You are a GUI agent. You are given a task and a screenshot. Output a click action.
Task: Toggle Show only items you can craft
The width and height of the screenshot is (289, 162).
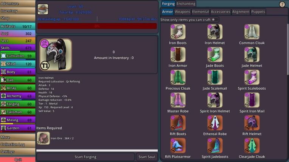(213, 19)
